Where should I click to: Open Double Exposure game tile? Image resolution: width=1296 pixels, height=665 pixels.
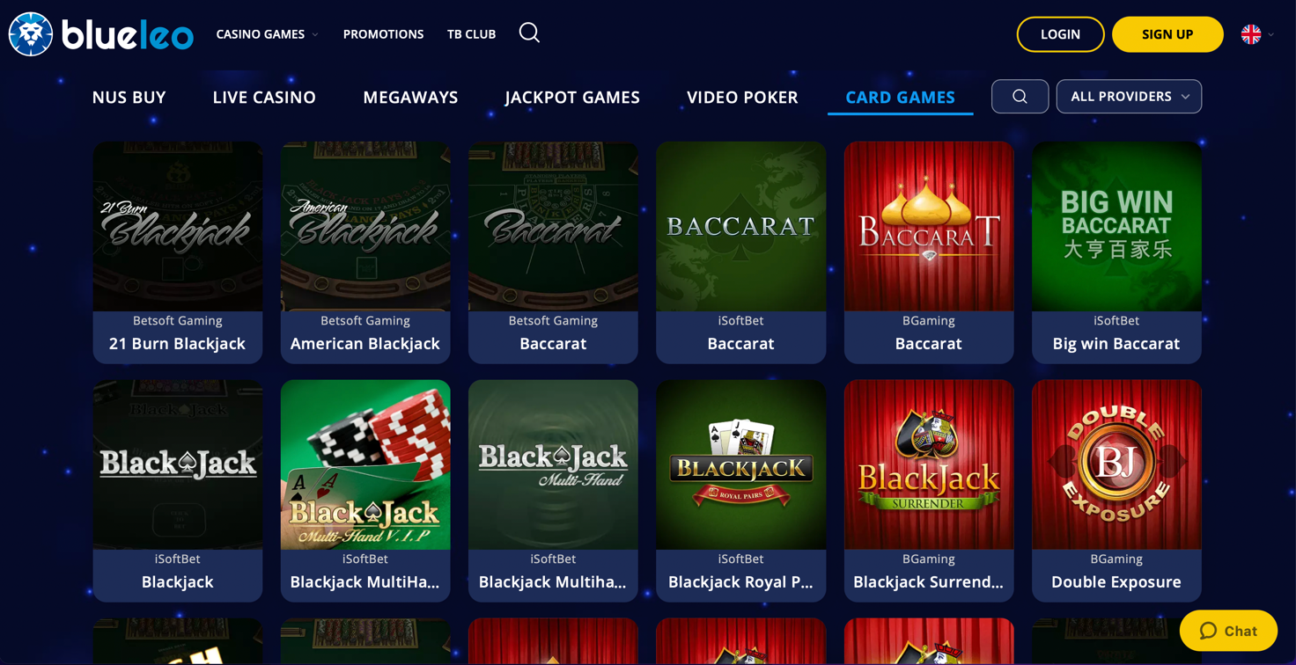tap(1116, 465)
